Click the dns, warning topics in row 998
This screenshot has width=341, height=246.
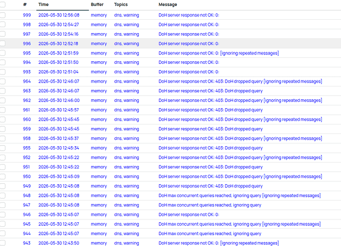pos(127,25)
